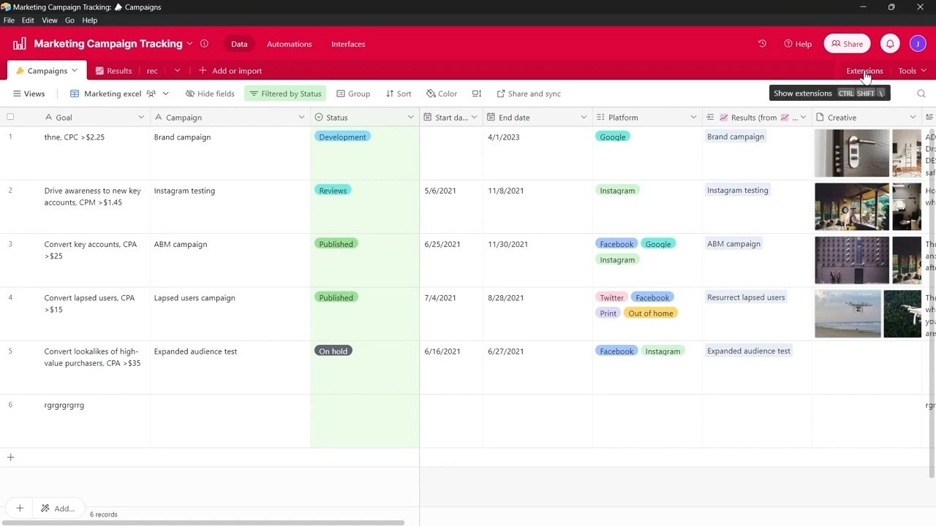Select the Data tab
936x526 pixels.
(239, 44)
